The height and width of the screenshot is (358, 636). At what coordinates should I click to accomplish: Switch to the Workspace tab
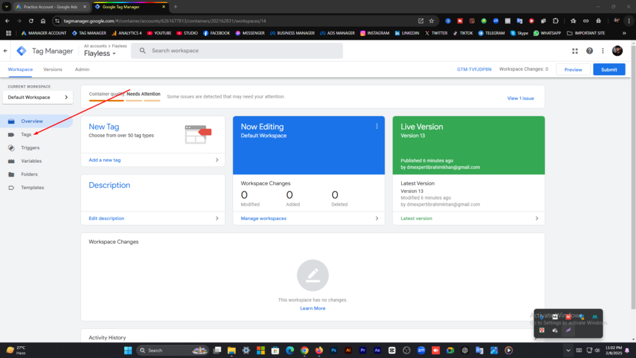click(20, 70)
